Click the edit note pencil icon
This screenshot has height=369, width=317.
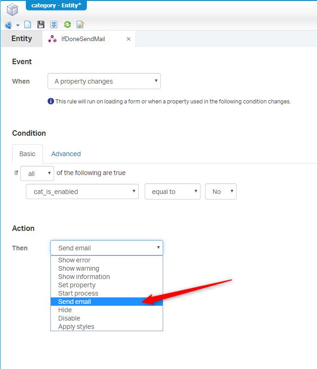tap(80, 25)
